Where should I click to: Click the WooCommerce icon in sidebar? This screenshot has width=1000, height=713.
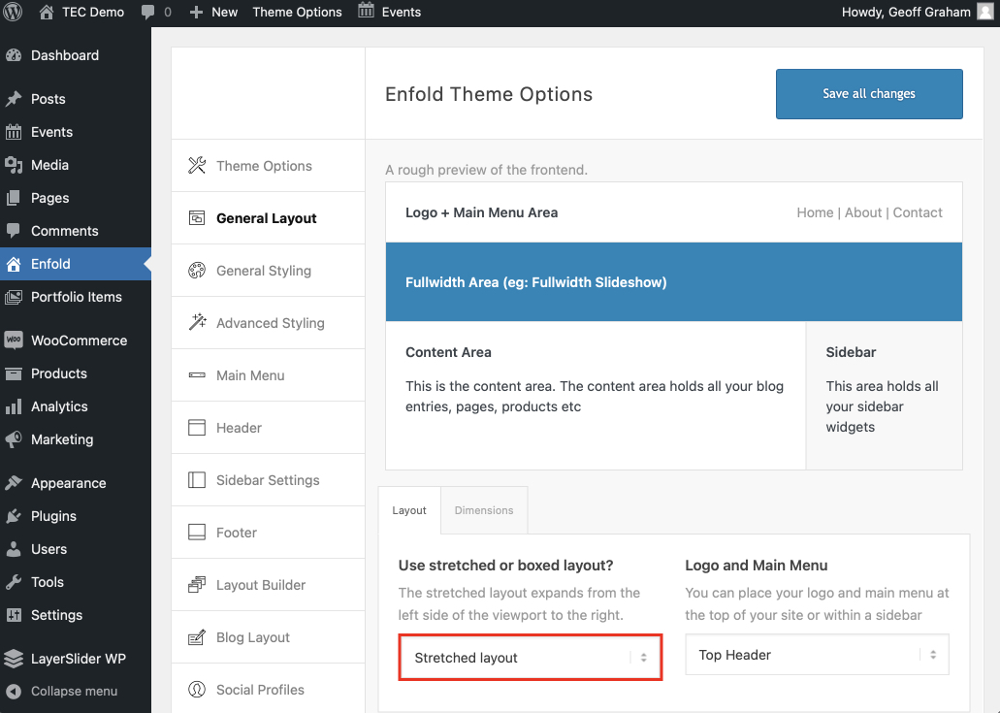(14, 340)
